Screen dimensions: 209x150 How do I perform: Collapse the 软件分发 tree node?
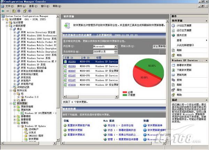[x=11, y=90]
